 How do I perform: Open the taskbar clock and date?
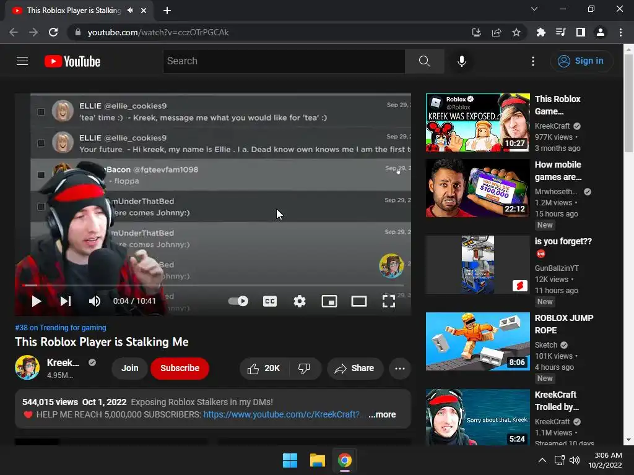pos(605,460)
